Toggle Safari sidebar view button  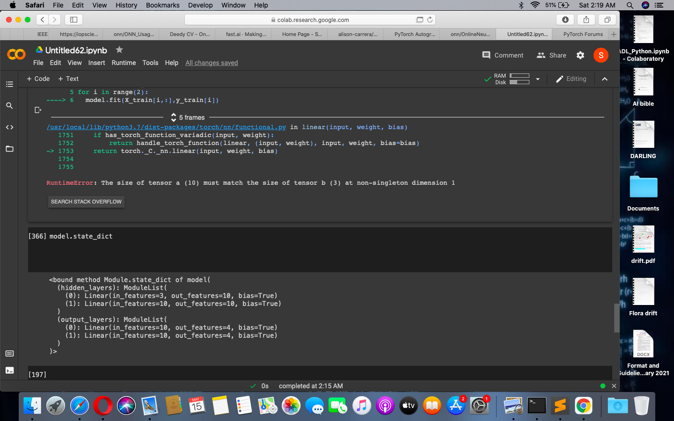[73, 20]
